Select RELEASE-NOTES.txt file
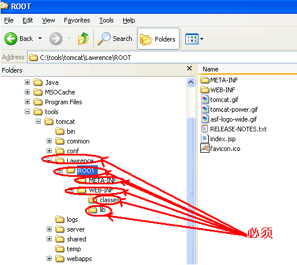 pos(234,129)
